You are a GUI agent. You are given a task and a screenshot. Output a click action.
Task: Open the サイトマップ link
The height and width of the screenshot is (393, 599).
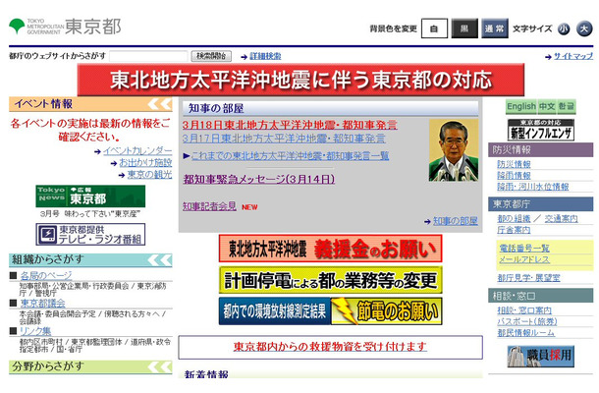click(x=573, y=56)
